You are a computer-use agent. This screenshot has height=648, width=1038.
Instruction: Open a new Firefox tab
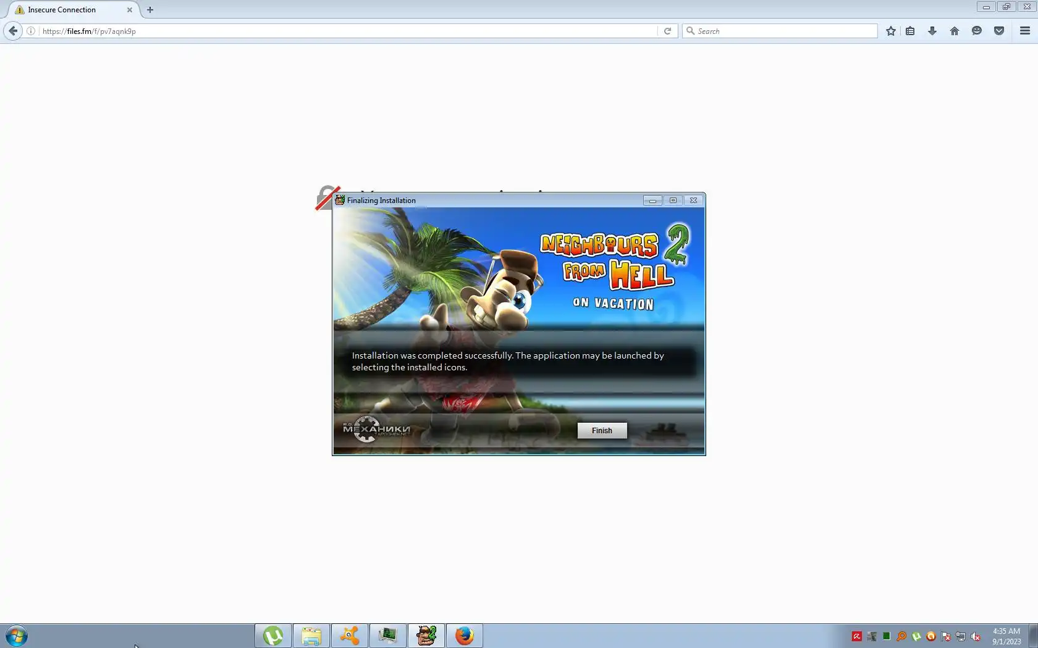tap(150, 10)
